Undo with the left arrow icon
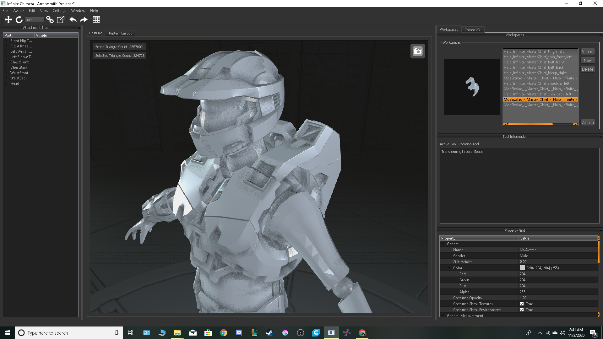This screenshot has width=603, height=339. click(73, 19)
